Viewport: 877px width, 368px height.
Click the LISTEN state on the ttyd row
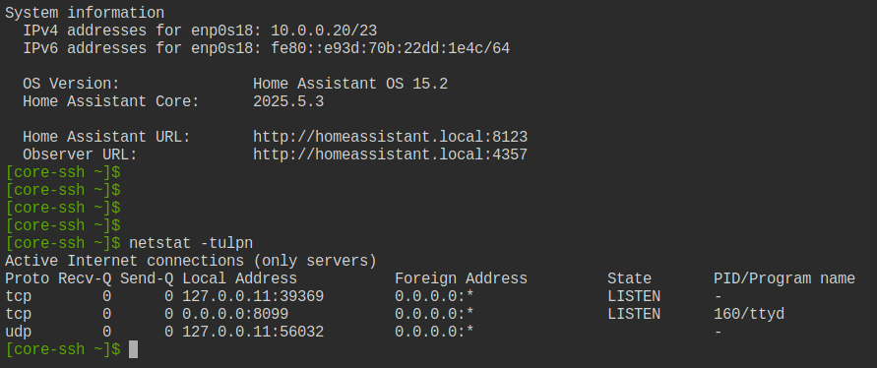[634, 314]
